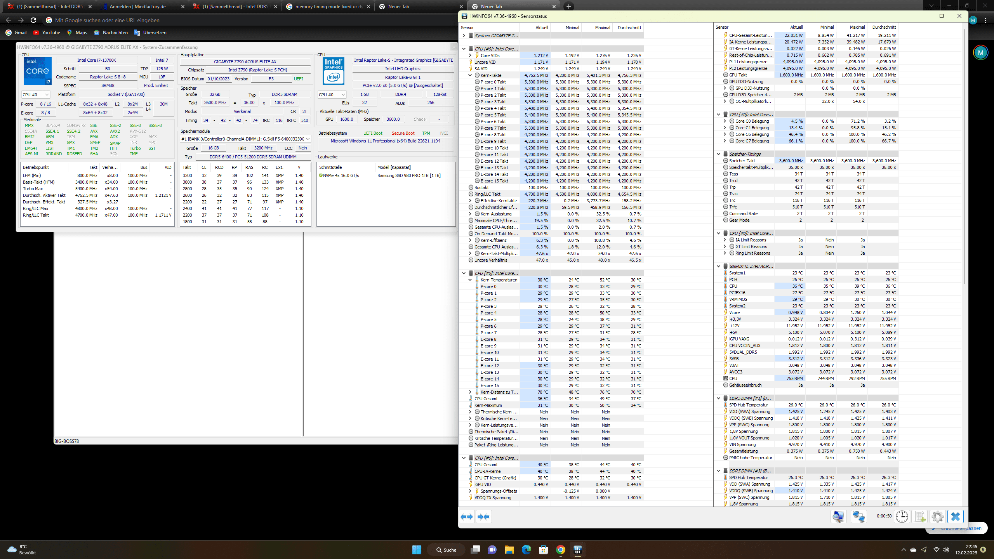Go forward in Chrome
The height and width of the screenshot is (559, 994).
(21, 20)
